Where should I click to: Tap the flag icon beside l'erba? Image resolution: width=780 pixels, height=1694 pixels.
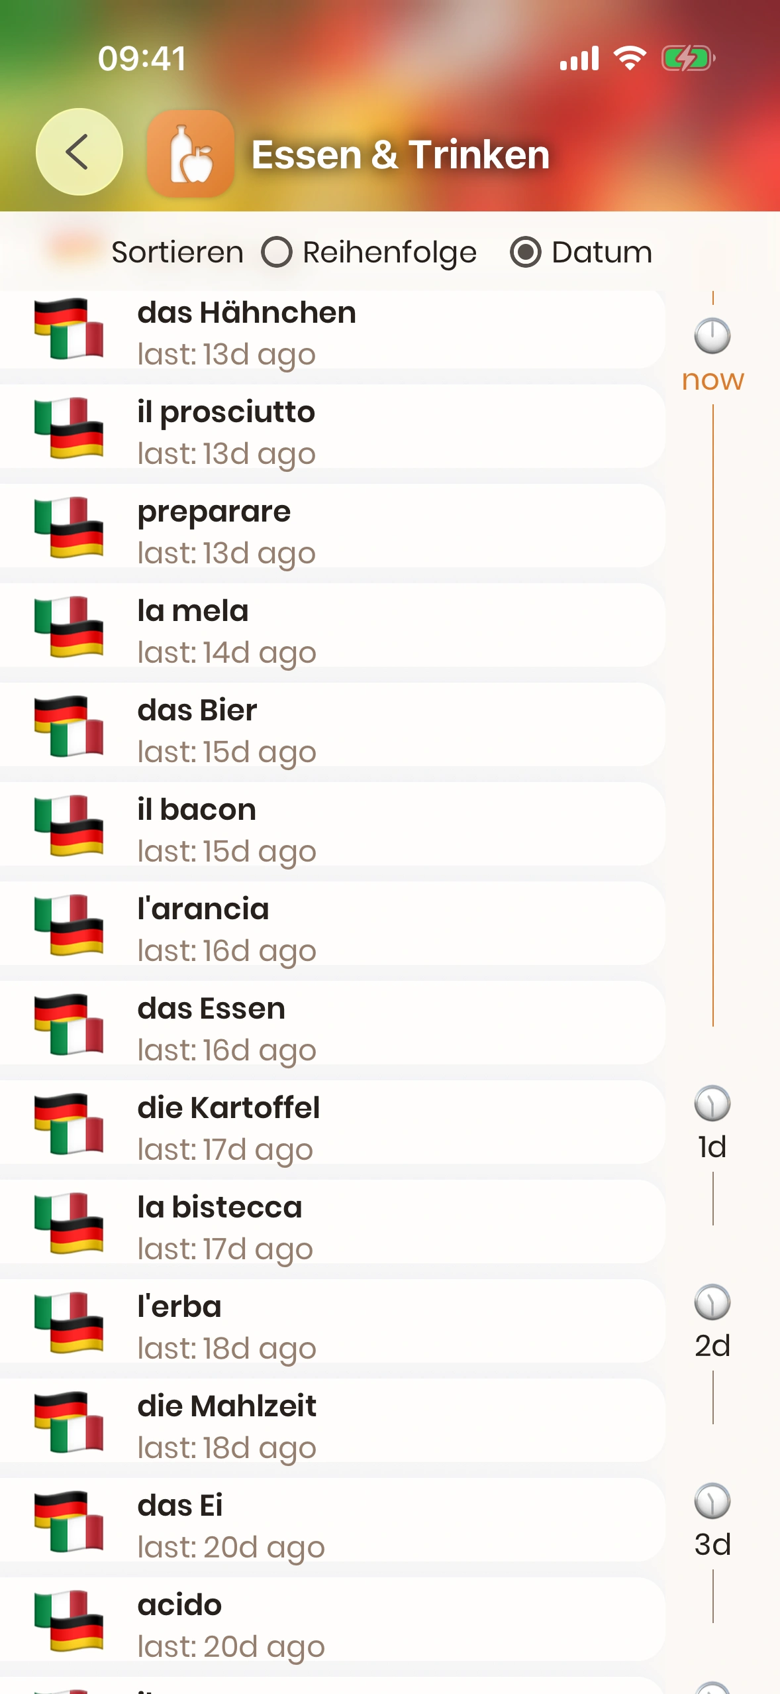69,1323
